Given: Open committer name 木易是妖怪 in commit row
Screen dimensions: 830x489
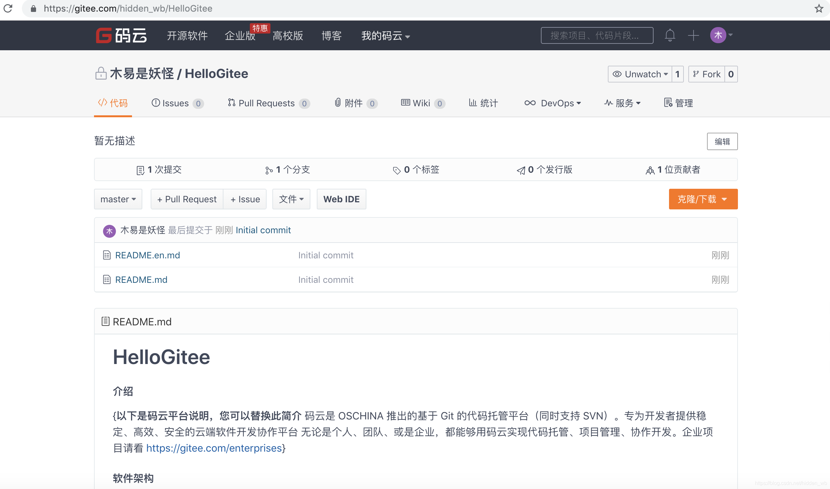Looking at the screenshot, I should [143, 230].
